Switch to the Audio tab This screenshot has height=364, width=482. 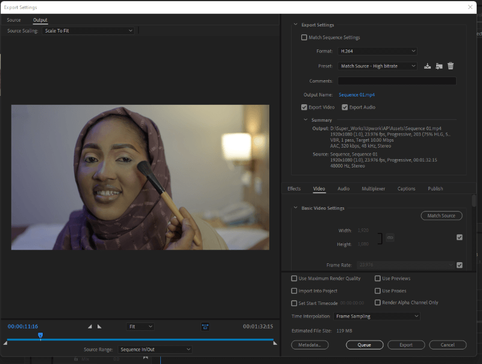click(343, 189)
